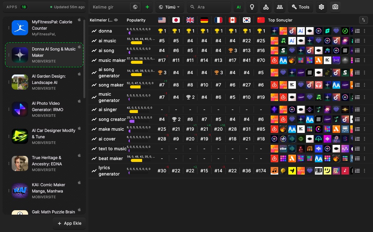Select AI Garden Design: Landscape AI app
Viewport: 373px width, 232px height.
(44, 82)
